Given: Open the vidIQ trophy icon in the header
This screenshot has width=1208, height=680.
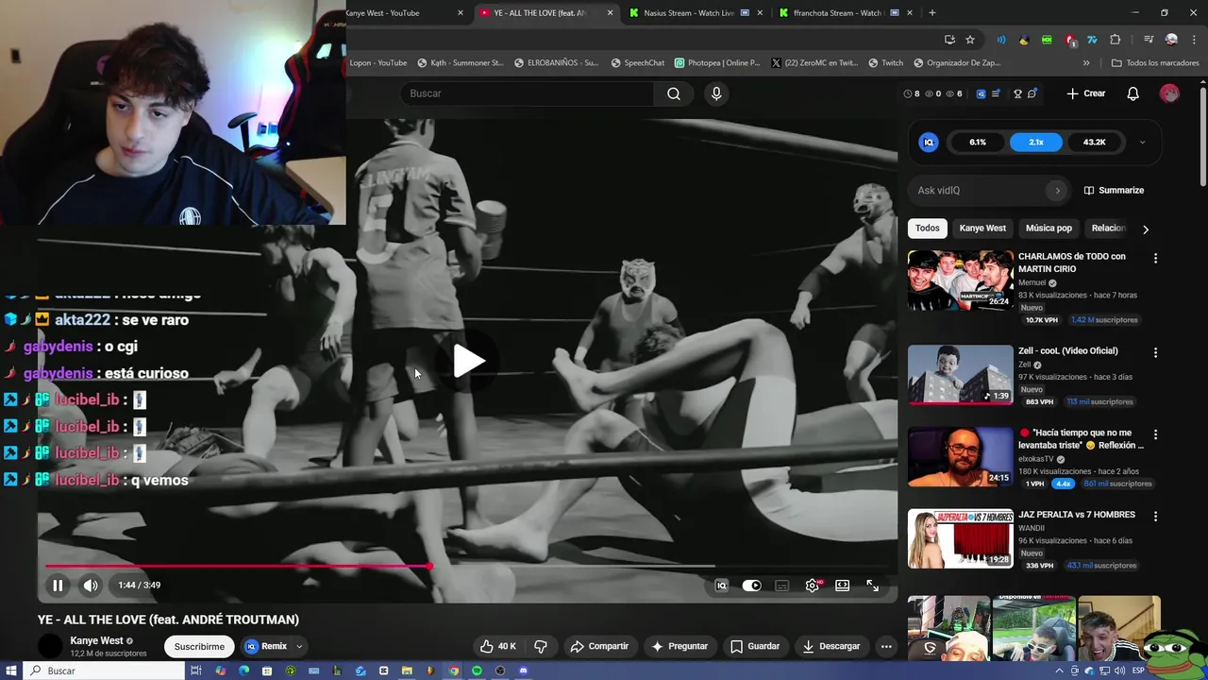Looking at the screenshot, I should [x=1017, y=93].
